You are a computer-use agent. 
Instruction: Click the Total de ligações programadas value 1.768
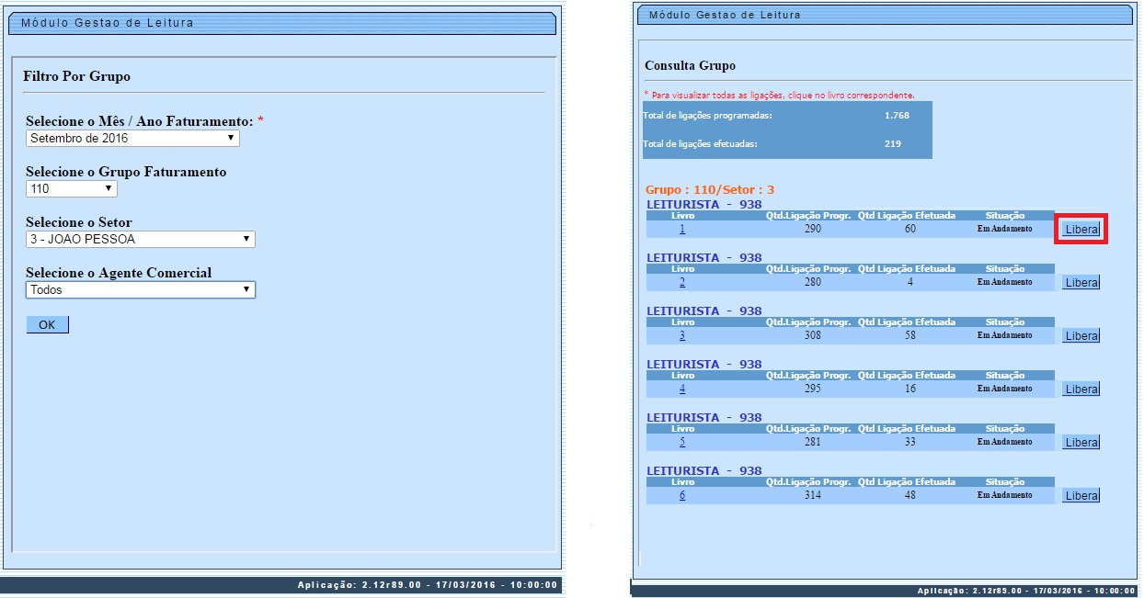(896, 116)
